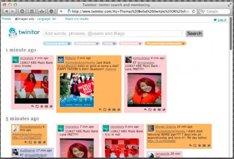The image size is (234, 159).
Task: Retweet the Stonedtweets4u tweet
Action: click(x=30, y=142)
